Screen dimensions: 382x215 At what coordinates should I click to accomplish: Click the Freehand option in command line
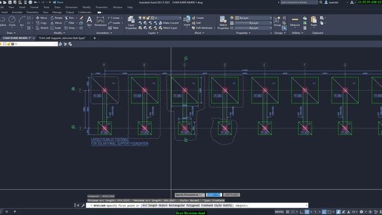click(207, 205)
